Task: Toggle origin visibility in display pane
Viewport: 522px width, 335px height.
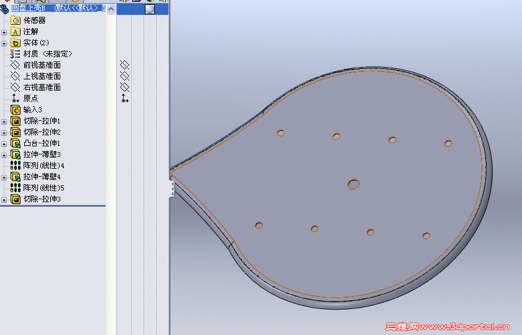Action: pyautogui.click(x=124, y=99)
